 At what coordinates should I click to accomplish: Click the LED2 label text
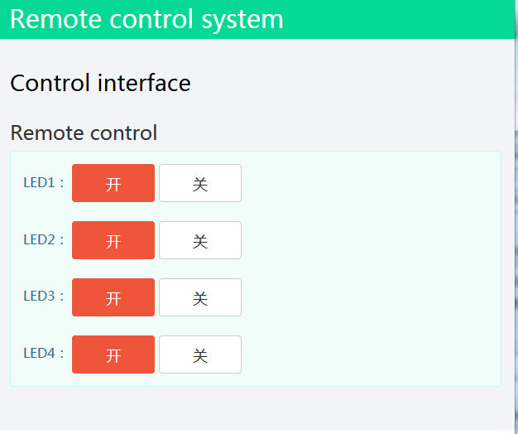39,240
